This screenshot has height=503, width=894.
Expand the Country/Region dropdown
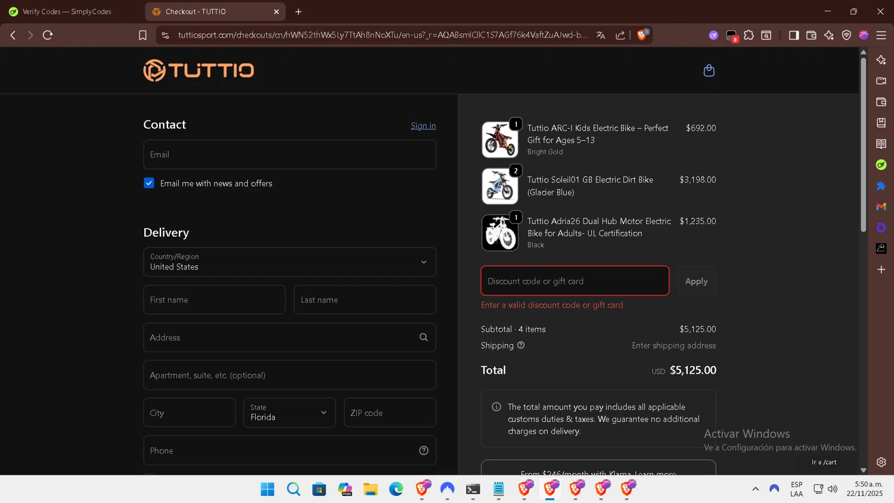pos(290,262)
